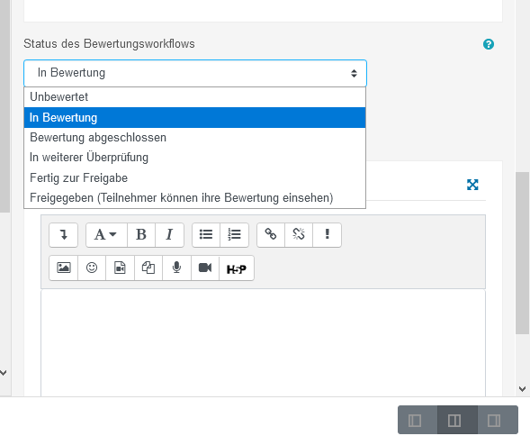Insert ordered numbered list

(x=234, y=234)
